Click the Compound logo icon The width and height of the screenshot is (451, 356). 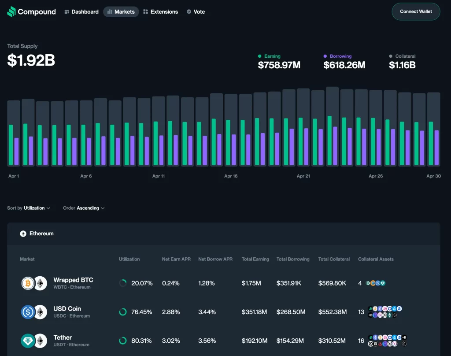click(x=11, y=11)
